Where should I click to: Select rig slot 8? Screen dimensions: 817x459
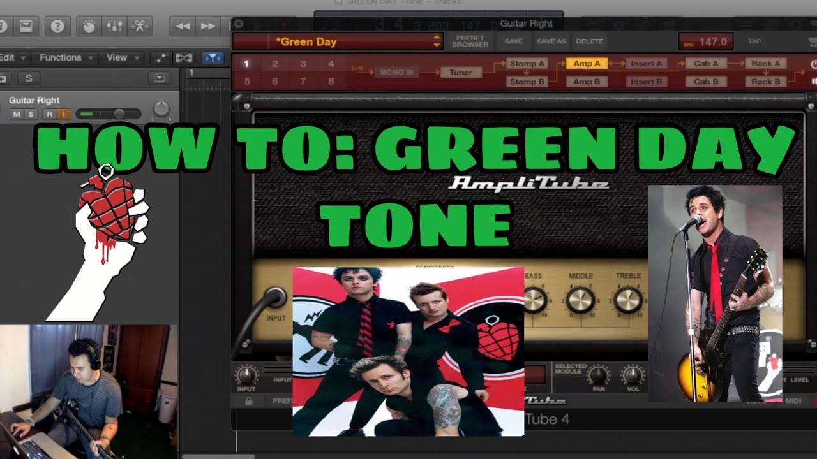[331, 82]
